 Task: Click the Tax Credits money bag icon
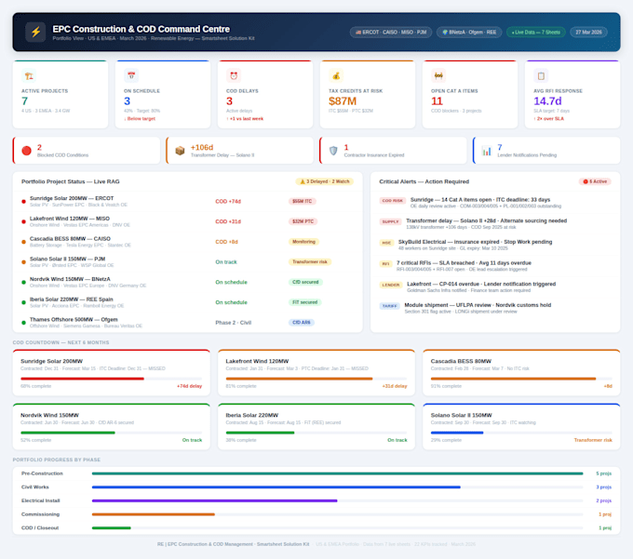pyautogui.click(x=336, y=76)
